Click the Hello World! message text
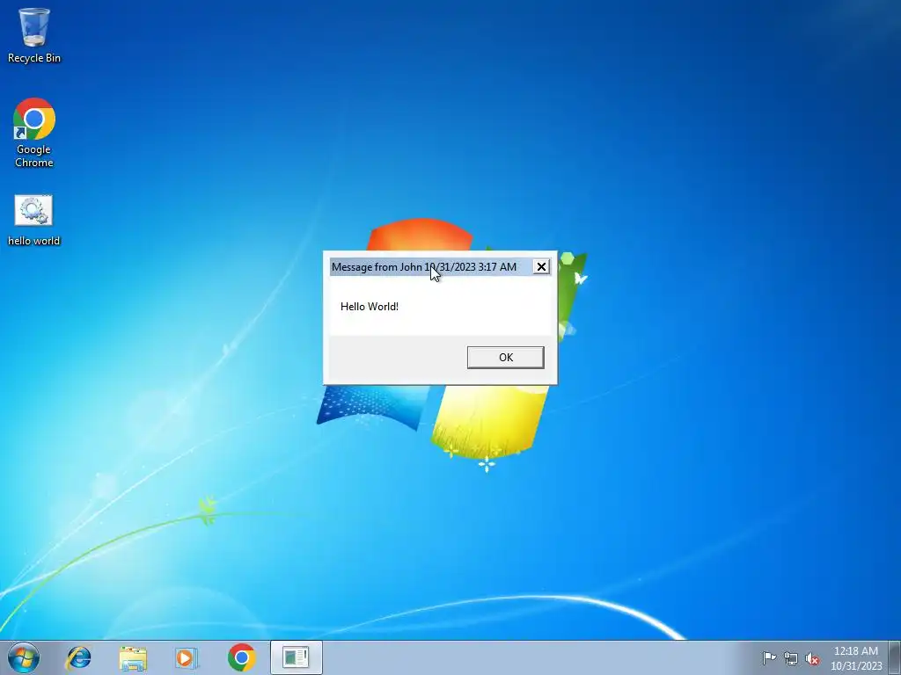The image size is (901, 675). click(x=369, y=307)
